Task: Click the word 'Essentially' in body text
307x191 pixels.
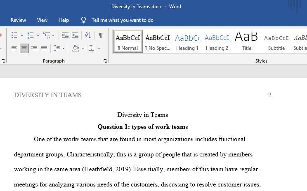Action: 148,169
